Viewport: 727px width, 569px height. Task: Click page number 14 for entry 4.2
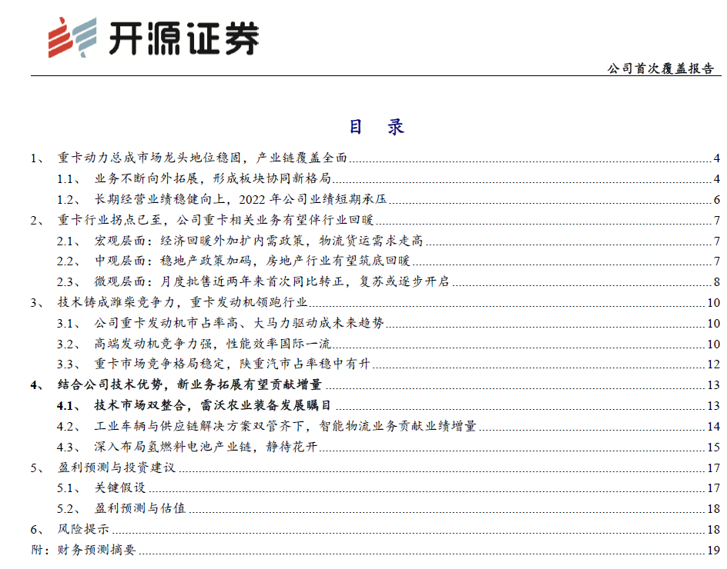pyautogui.click(x=714, y=427)
